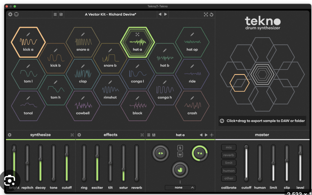Screen dimensions: 312x195
Task: Click the next preset arrow button
Action: click(166, 14)
